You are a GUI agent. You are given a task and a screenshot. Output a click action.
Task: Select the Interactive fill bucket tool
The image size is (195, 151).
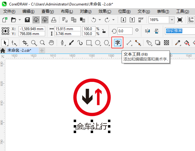pos(187,43)
